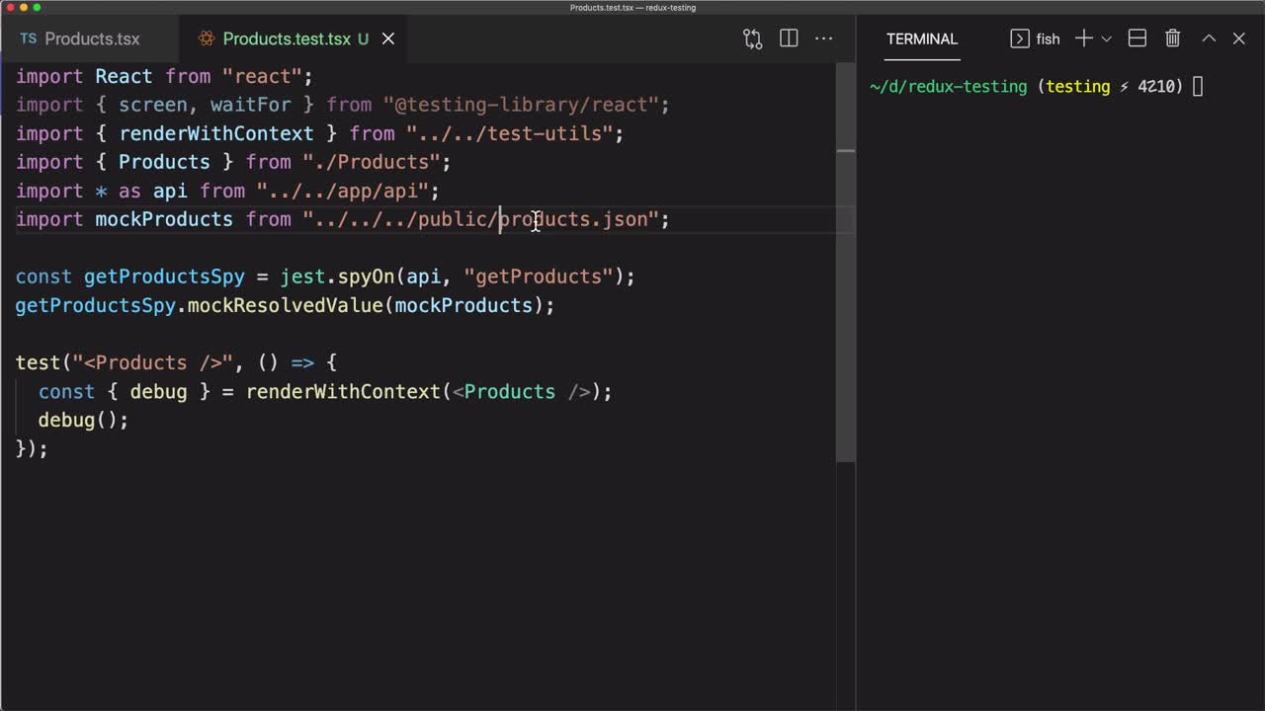Screen dimensions: 1265x711
Task: Split the terminal panel
Action: pyautogui.click(x=1137, y=39)
